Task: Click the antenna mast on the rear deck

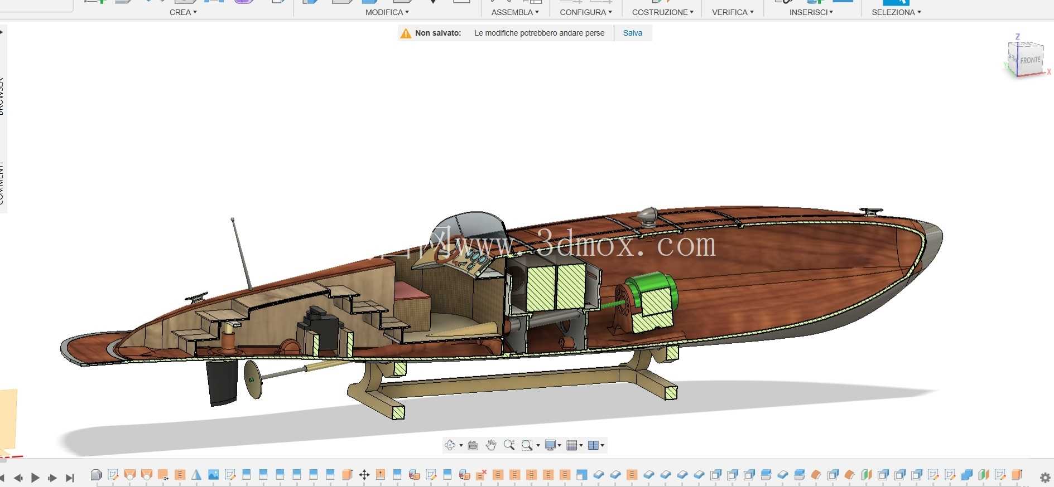Action: point(241,254)
